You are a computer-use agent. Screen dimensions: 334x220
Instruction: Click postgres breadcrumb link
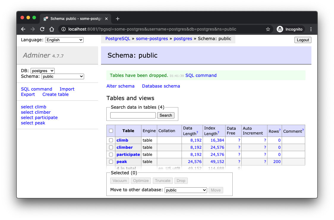pyautogui.click(x=183, y=39)
